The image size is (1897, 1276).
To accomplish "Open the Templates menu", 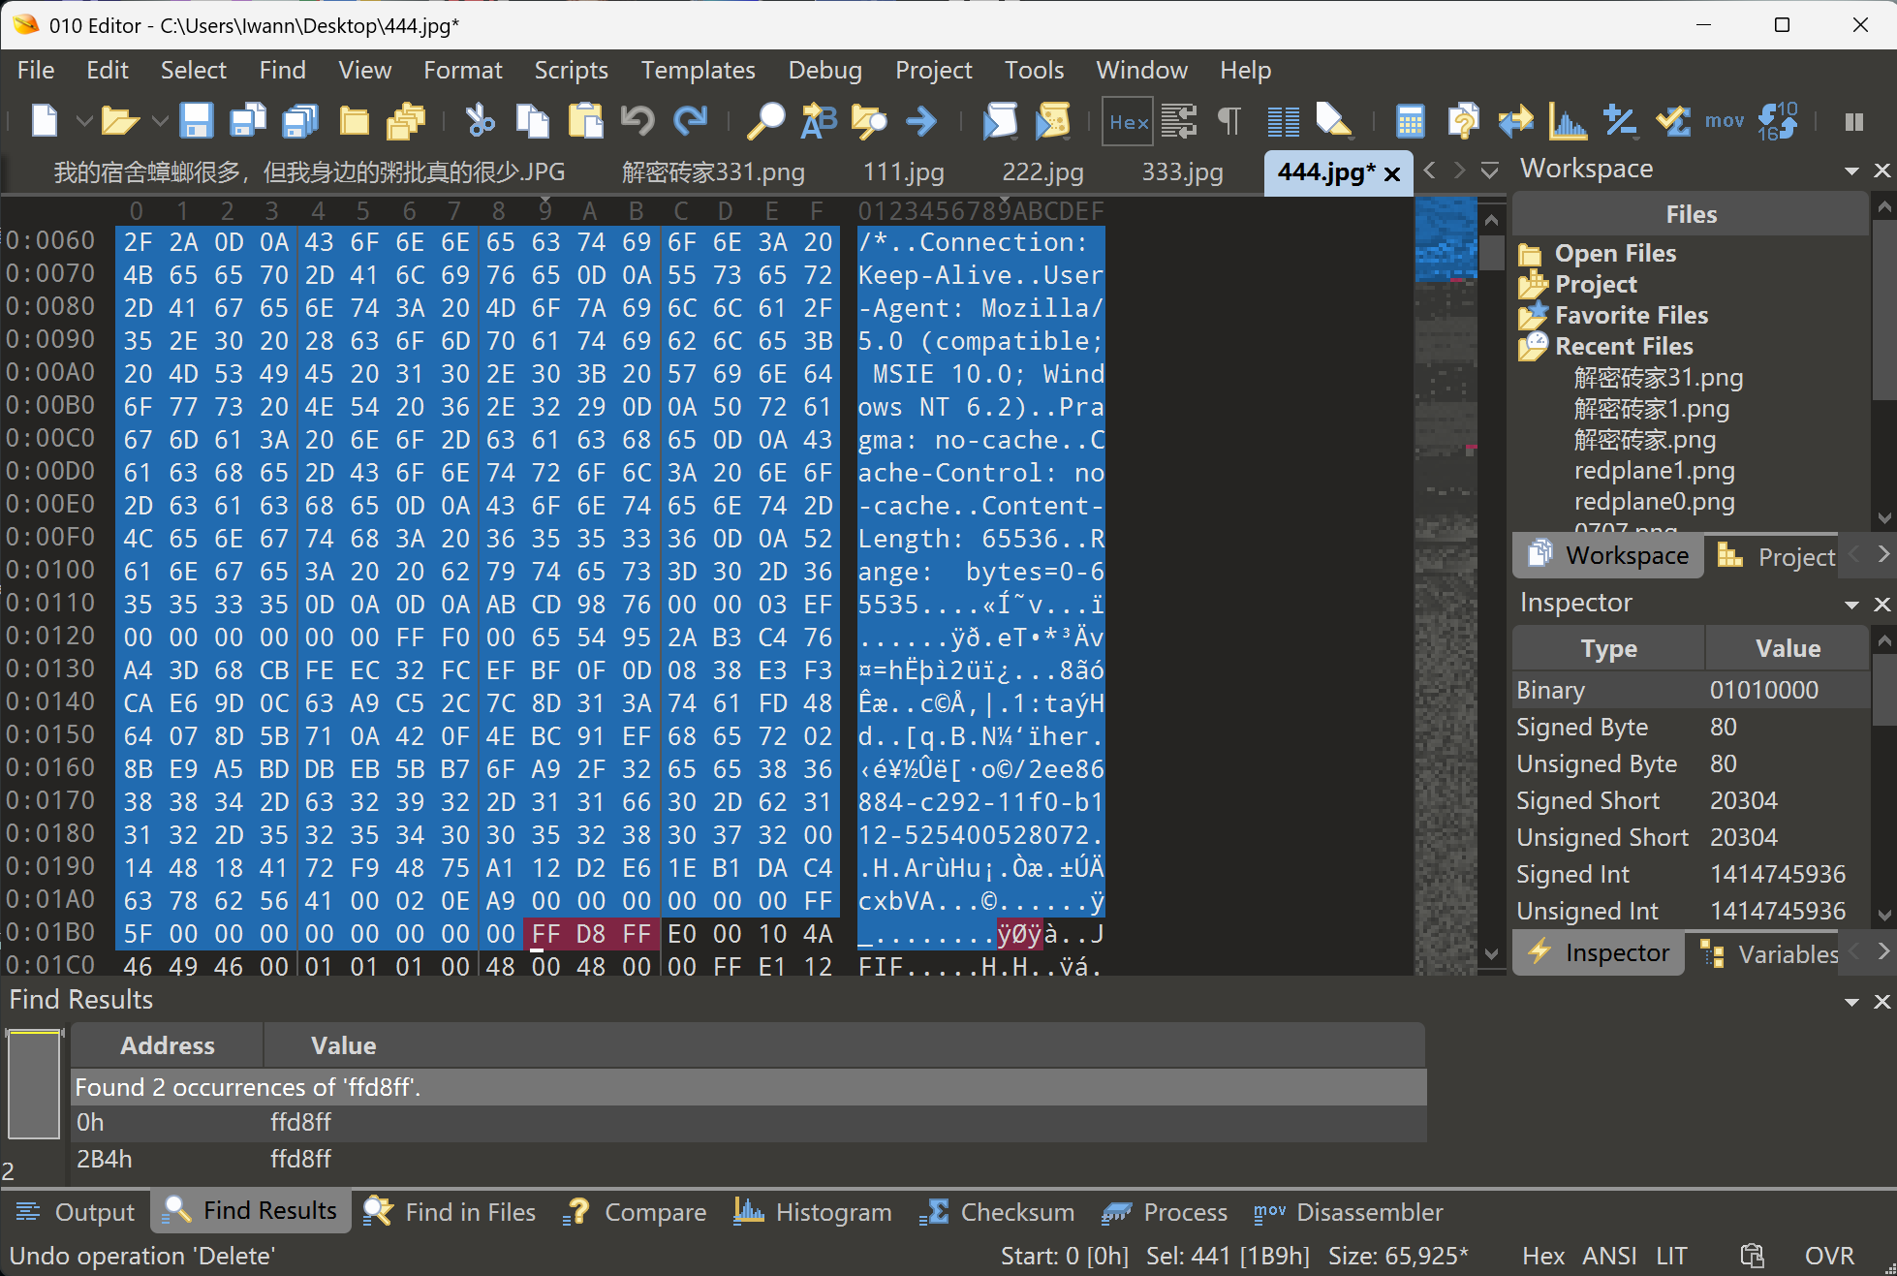I will pyautogui.click(x=698, y=70).
